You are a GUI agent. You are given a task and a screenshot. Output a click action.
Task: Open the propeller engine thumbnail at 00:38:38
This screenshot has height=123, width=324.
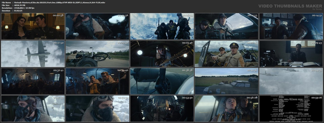pos(162,81)
